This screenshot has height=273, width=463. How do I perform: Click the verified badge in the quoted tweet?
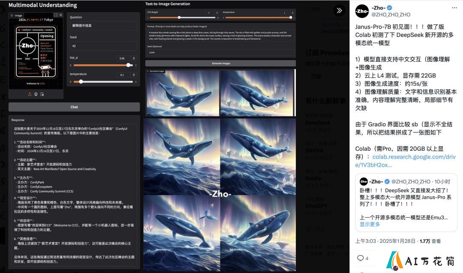[387, 182]
